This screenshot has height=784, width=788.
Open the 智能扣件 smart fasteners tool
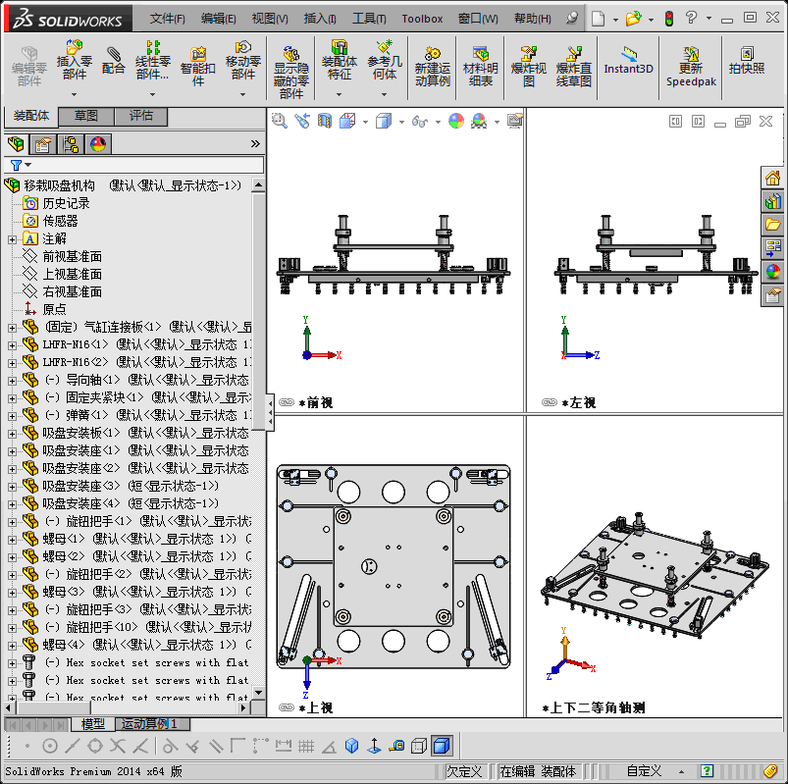click(x=197, y=67)
